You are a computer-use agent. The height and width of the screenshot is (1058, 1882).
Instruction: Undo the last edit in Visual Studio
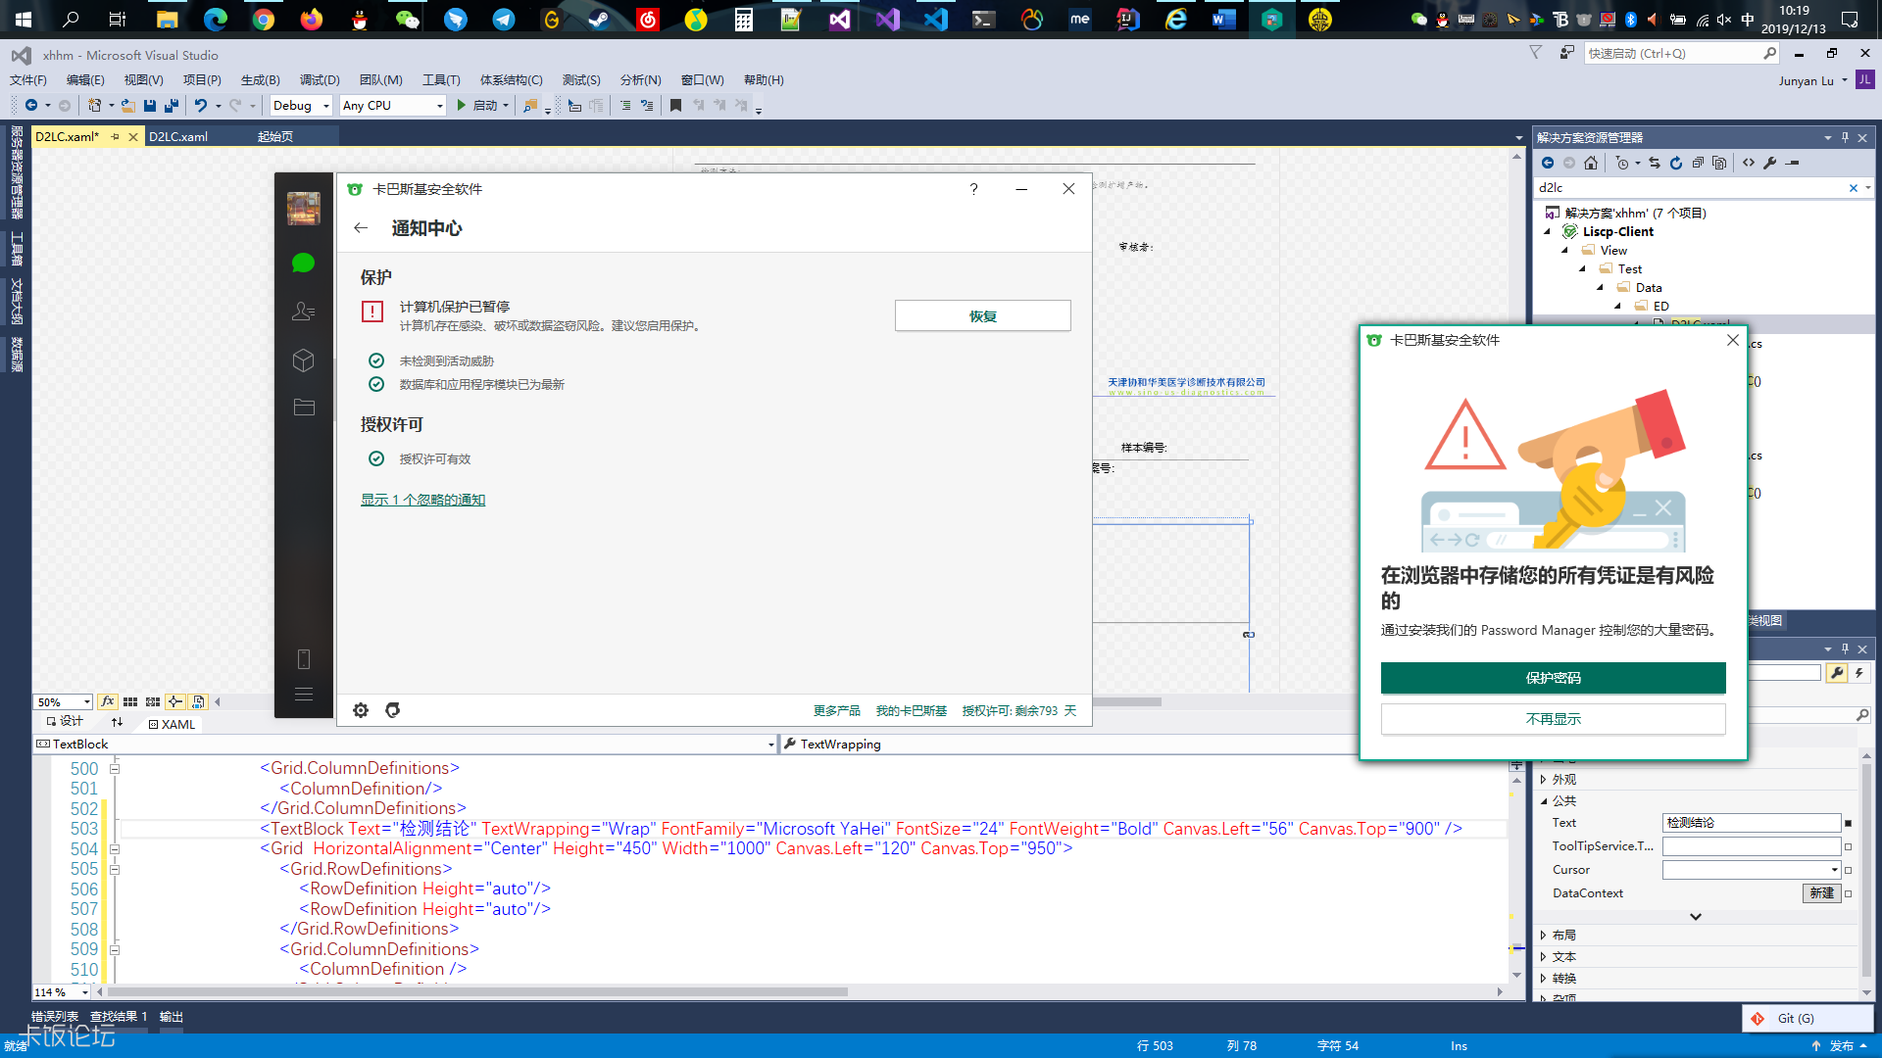click(200, 106)
